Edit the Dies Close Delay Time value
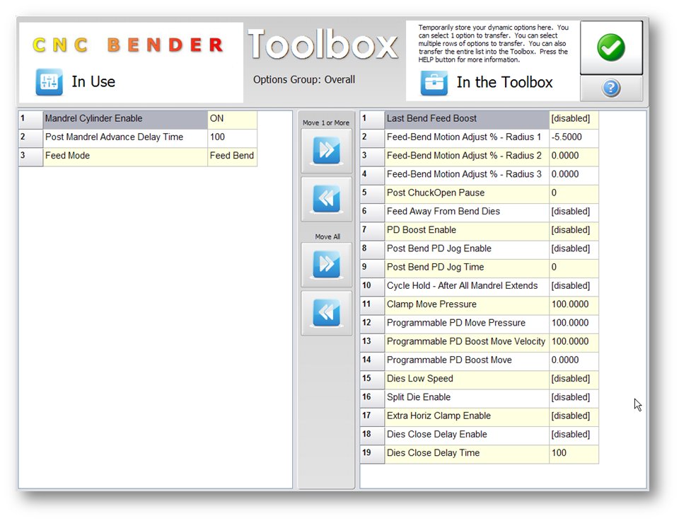 (x=573, y=453)
